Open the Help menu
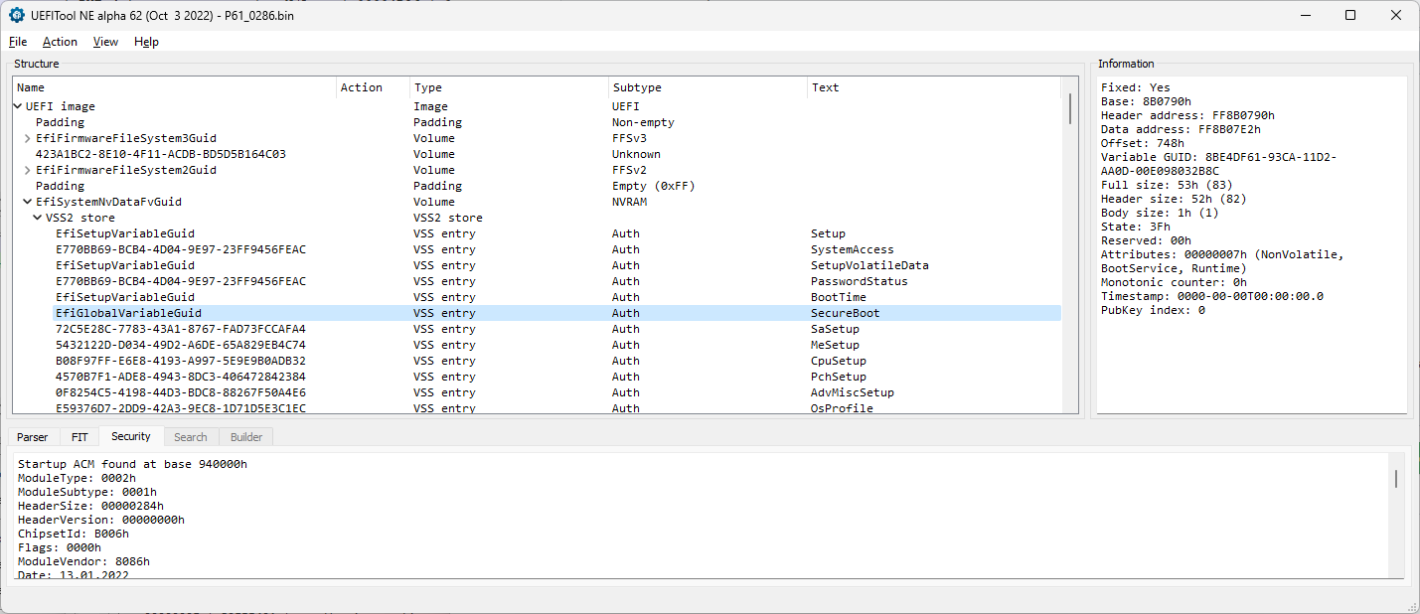1420x614 pixels. click(x=146, y=42)
